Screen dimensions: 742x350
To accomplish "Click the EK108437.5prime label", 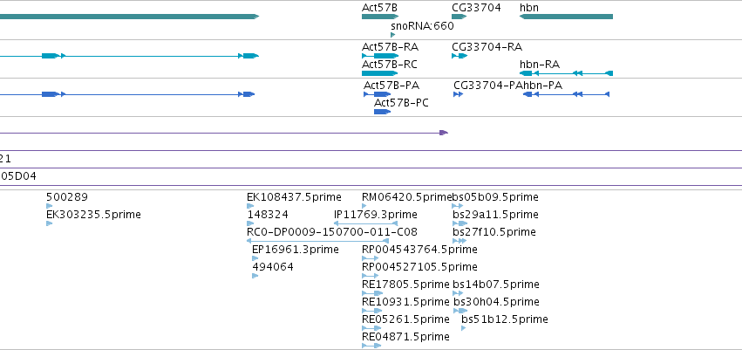I will tap(294, 197).
